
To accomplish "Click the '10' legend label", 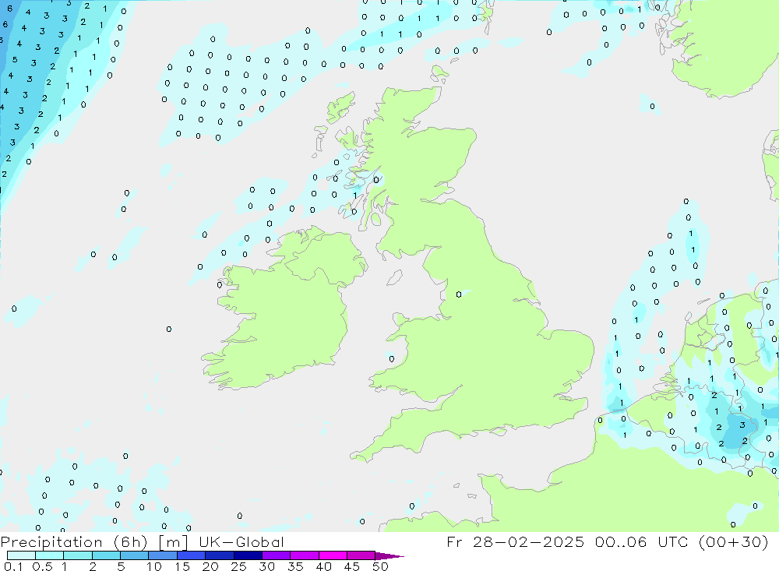I will (154, 566).
